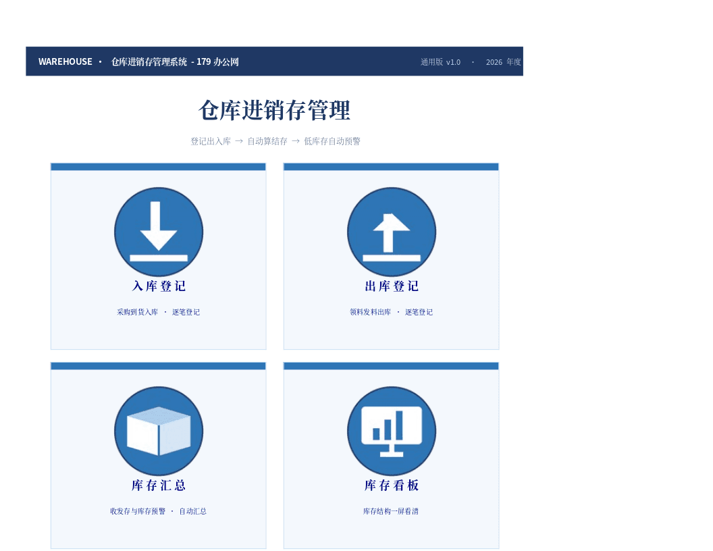This screenshot has width=713, height=551.
Task: Click the 出库登记 title link
Action: click(392, 286)
